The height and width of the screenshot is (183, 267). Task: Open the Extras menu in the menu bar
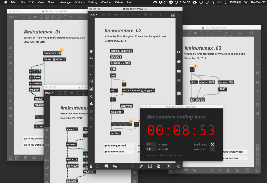pyautogui.click(x=119, y=2)
